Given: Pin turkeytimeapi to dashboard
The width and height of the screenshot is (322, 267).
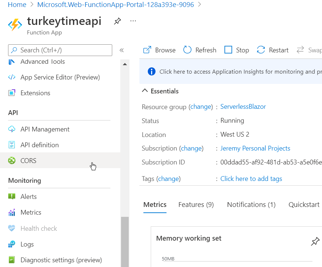Looking at the screenshot, I should pyautogui.click(x=117, y=21).
